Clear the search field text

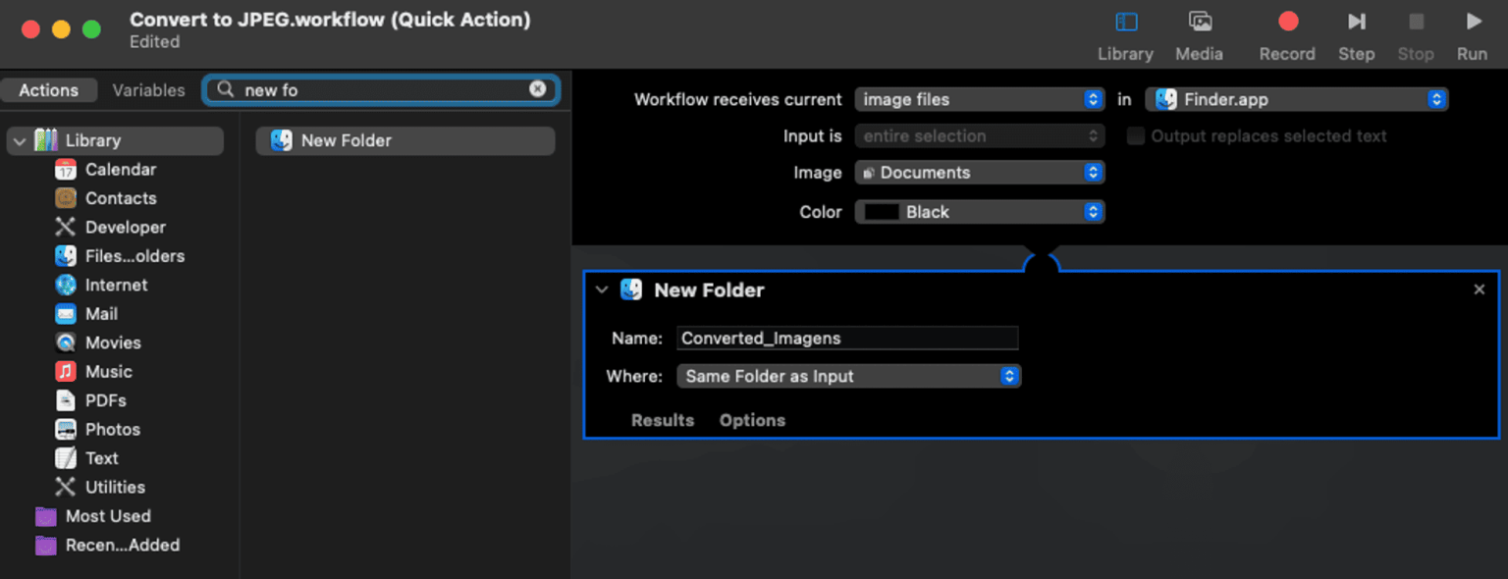538,89
